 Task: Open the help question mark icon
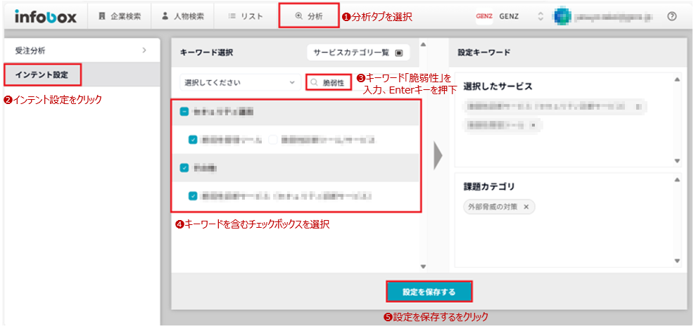(x=671, y=16)
